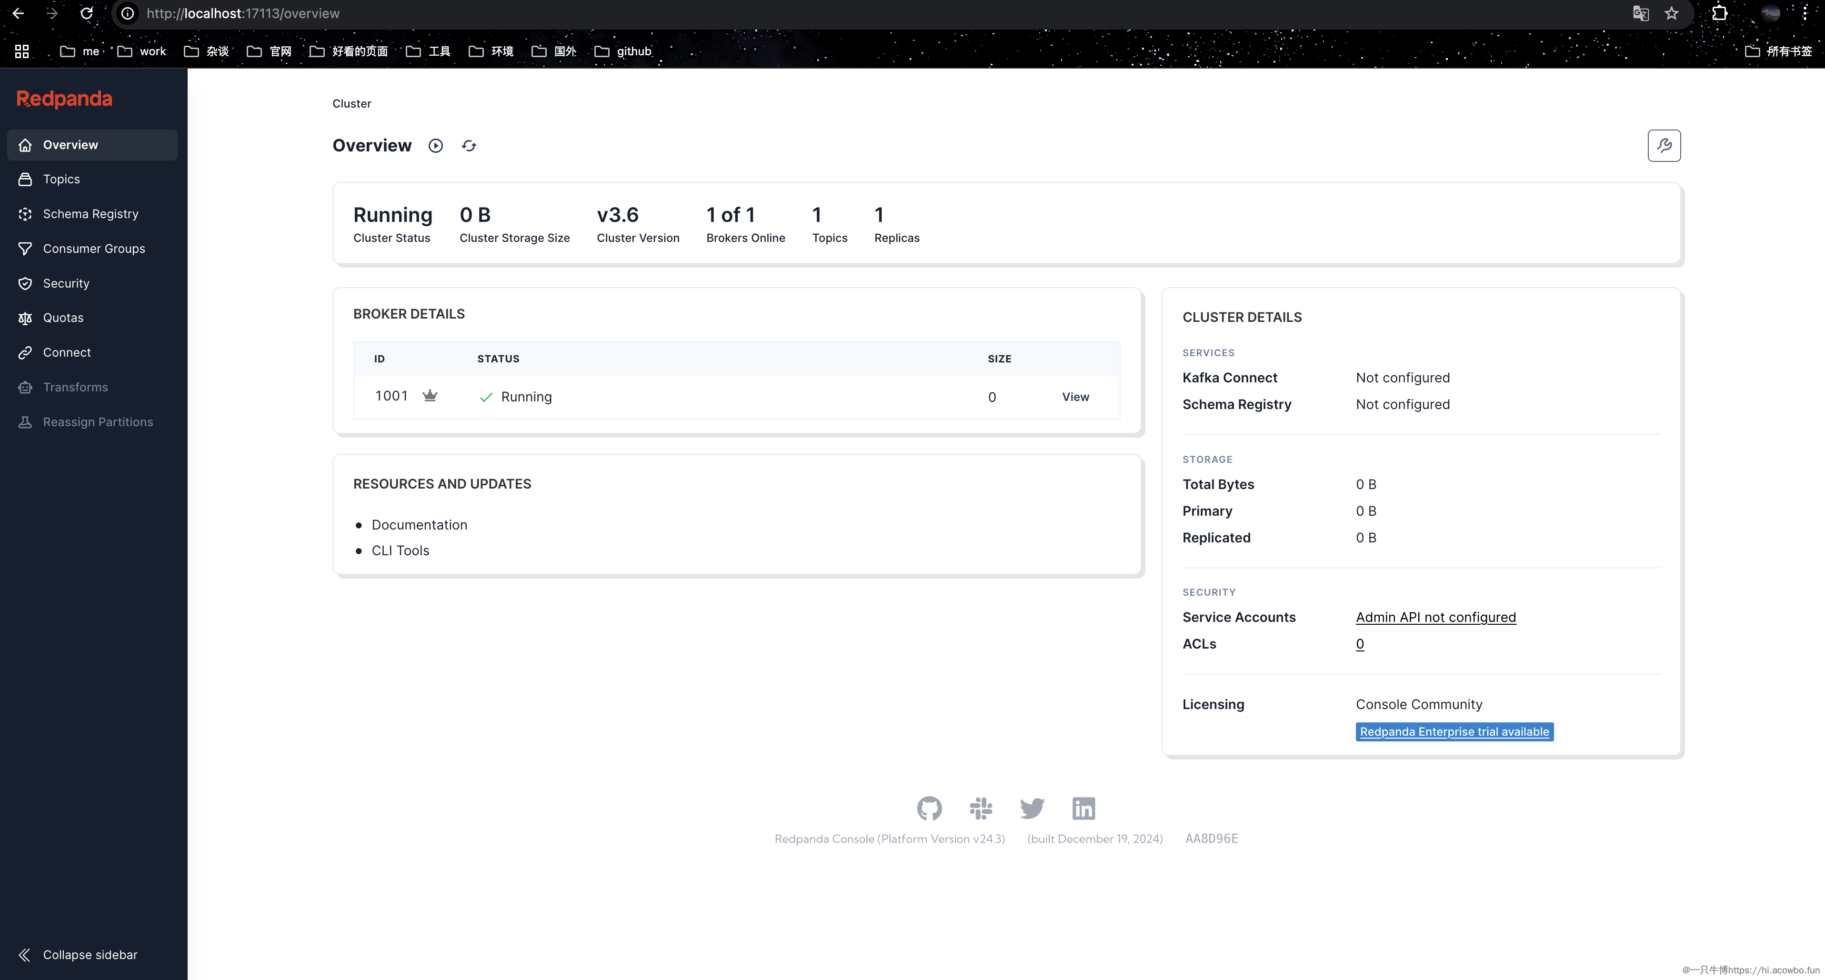Viewport: 1825px width, 980px height.
Task: Click the auto-refresh play icon next to Overview
Action: 436,145
